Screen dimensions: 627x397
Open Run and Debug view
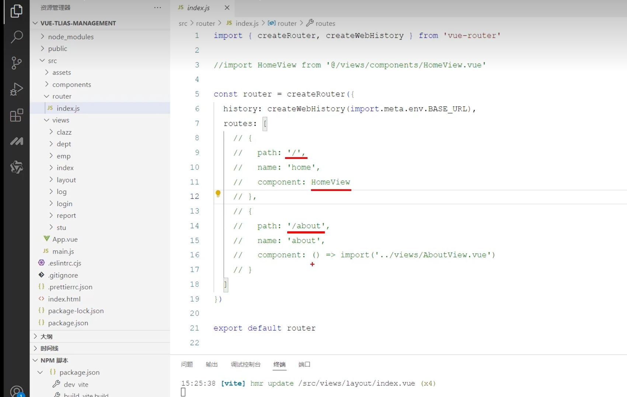16,89
